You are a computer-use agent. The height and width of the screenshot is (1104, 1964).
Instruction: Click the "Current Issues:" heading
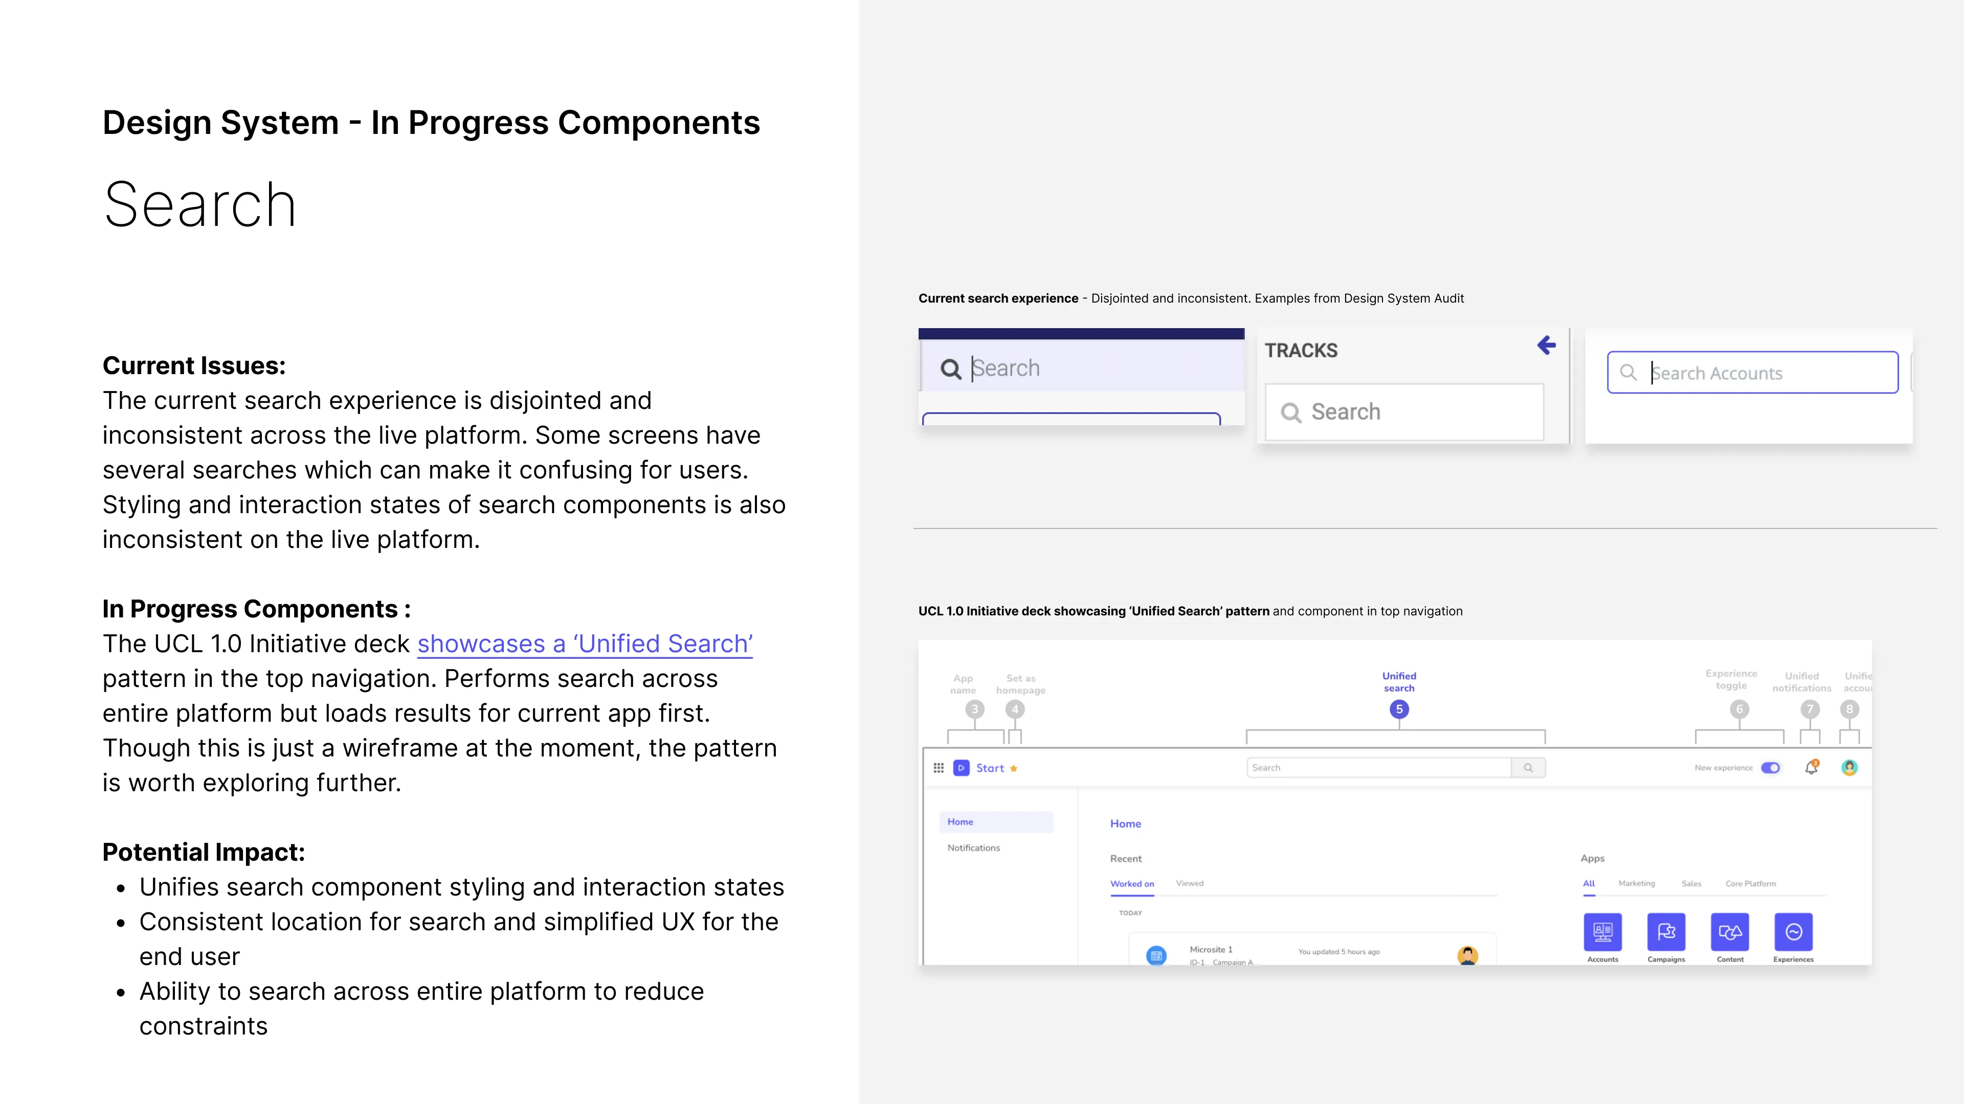coord(194,366)
